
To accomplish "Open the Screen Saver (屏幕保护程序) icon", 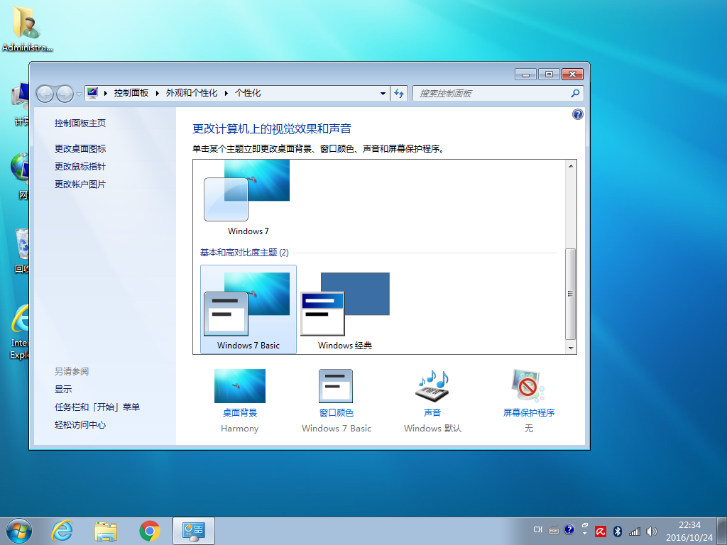I will tap(528, 385).
